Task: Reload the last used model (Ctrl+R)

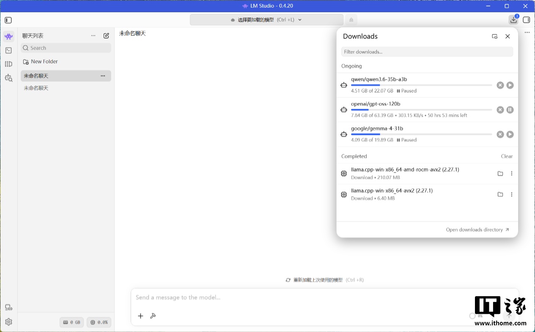Action: [x=325, y=280]
